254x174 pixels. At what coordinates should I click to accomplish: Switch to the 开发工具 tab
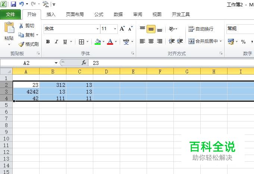181,15
